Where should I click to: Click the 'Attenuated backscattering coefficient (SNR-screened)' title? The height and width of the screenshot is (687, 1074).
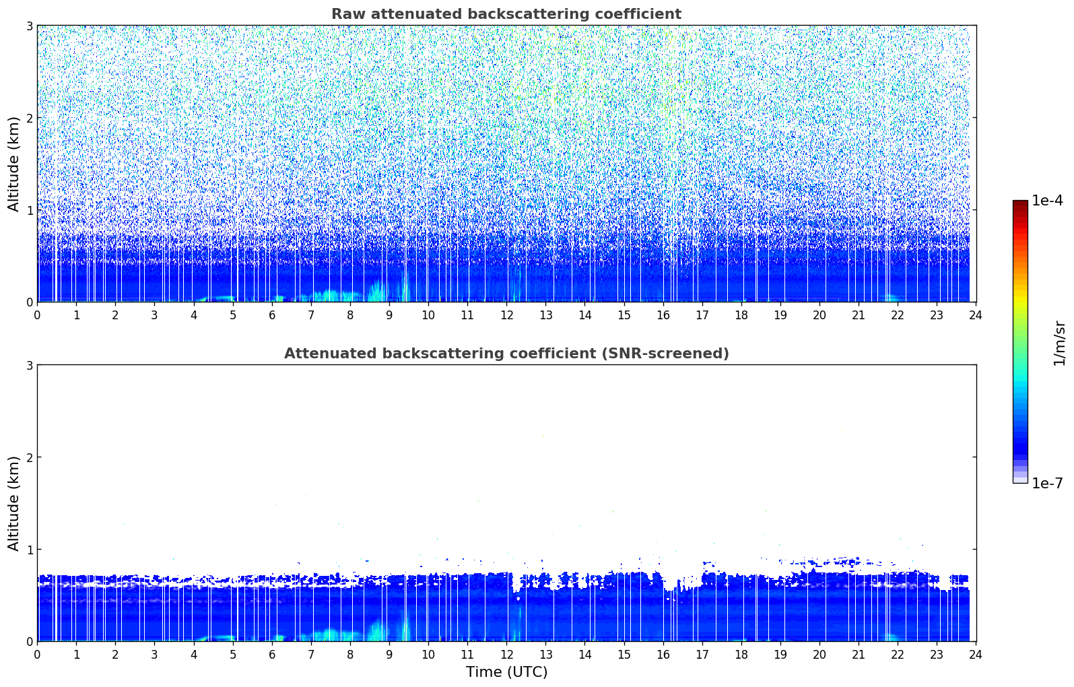pos(506,354)
